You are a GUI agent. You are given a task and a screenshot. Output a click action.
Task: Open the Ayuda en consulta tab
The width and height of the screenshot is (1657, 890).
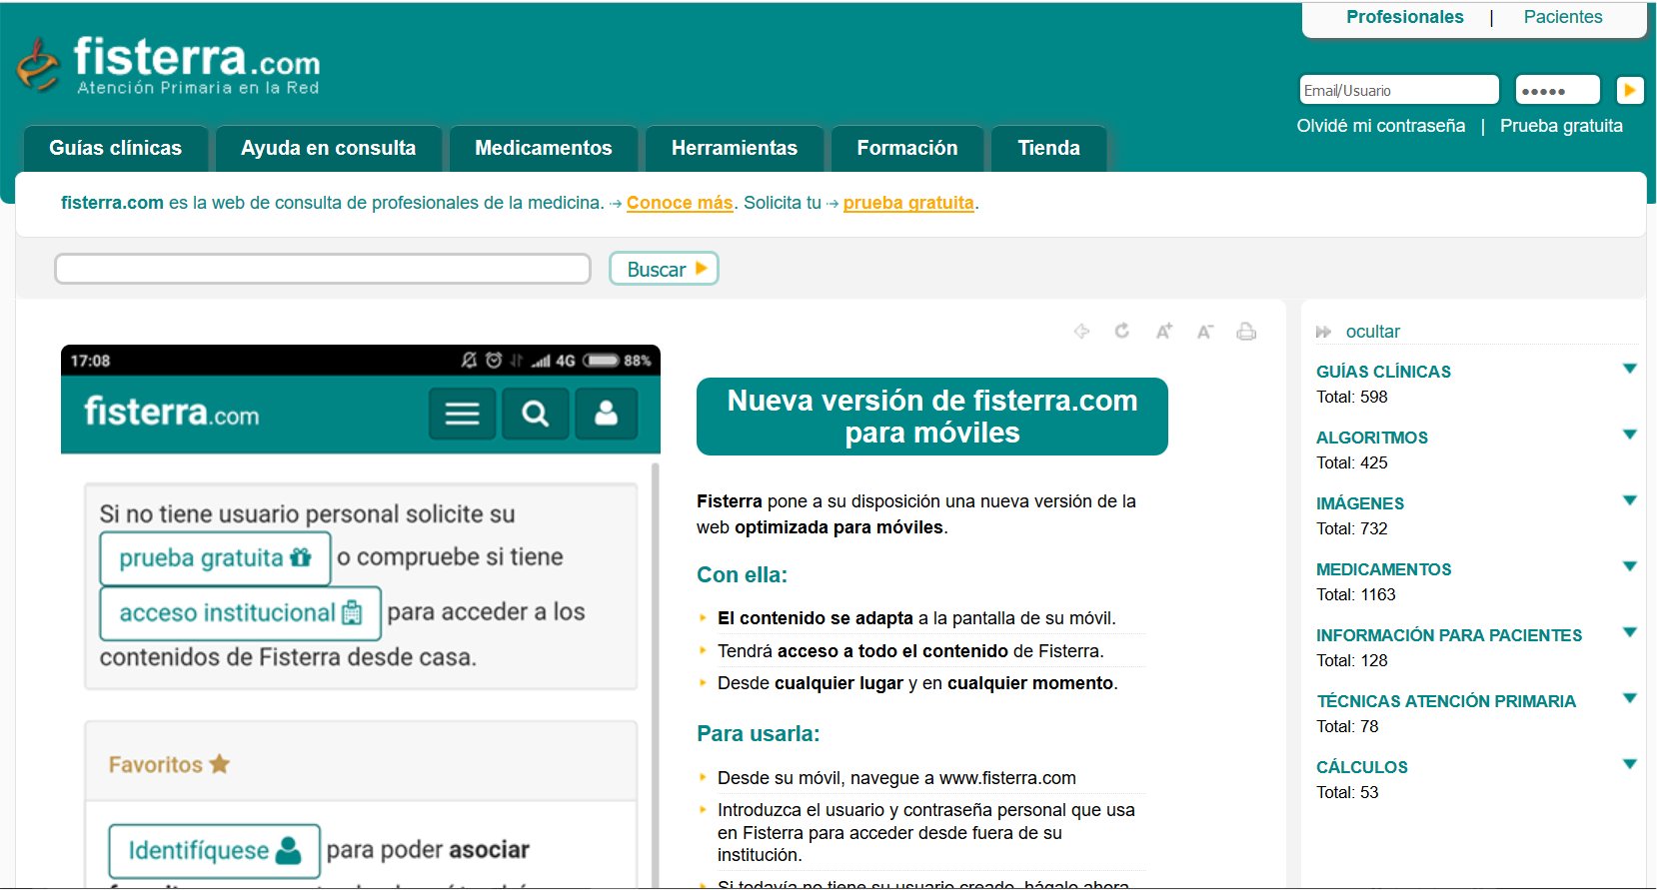click(x=328, y=148)
